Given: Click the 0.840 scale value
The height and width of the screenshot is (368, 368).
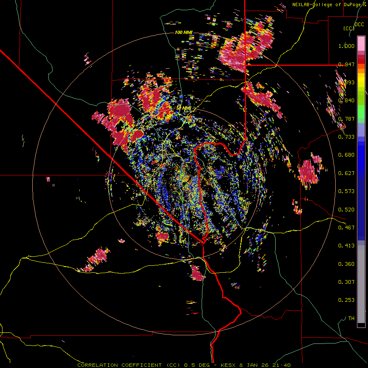Looking at the screenshot, I should click(346, 101).
